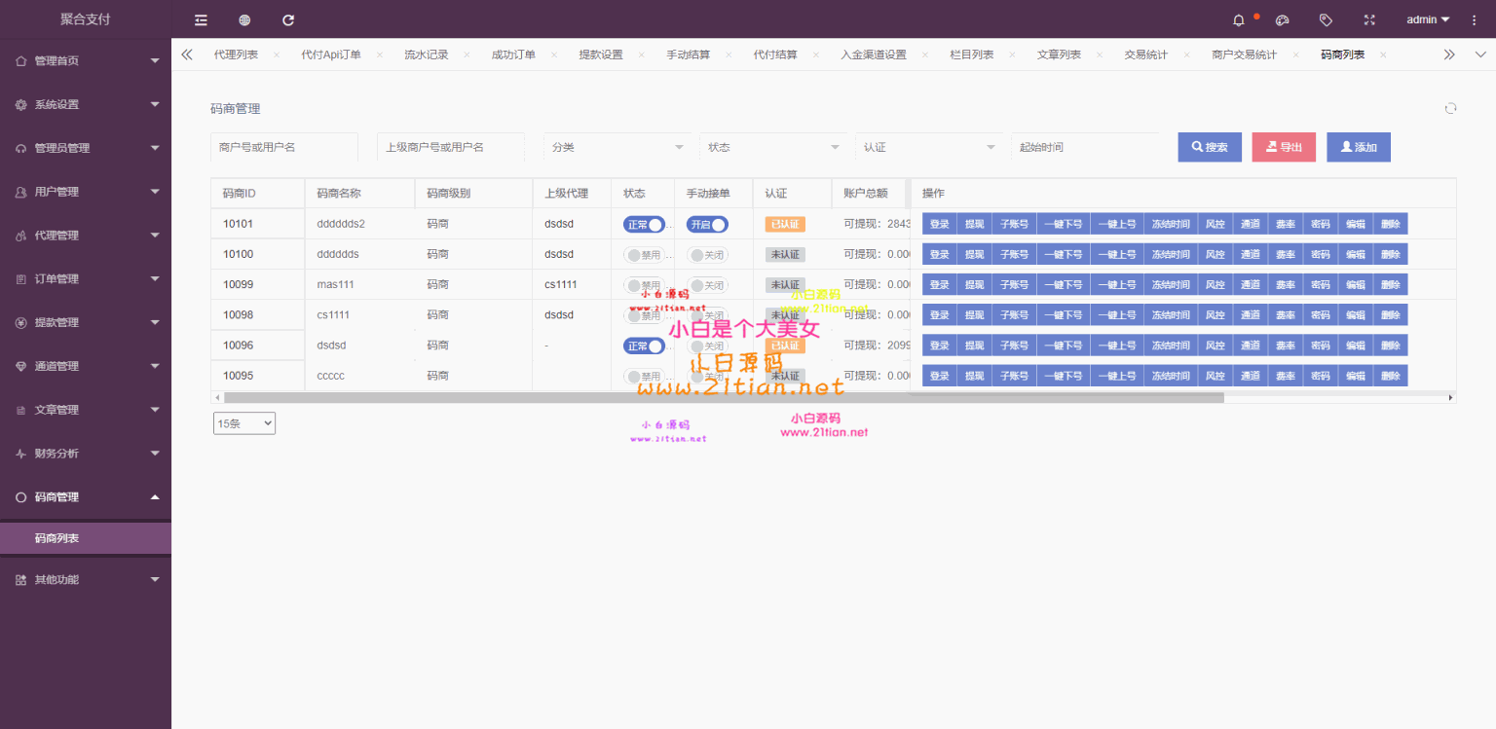The height and width of the screenshot is (729, 1496).
Task: Expand 财务分析 in the sidebar
Action: pyautogui.click(x=86, y=454)
